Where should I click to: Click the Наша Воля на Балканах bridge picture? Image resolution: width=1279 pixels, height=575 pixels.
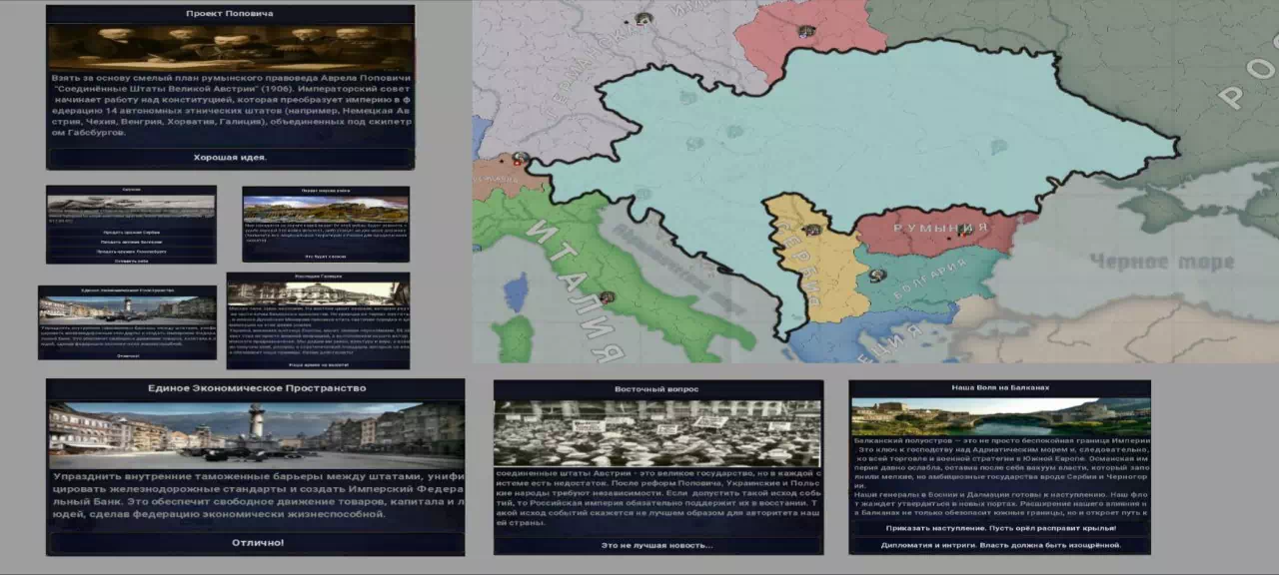pyautogui.click(x=999, y=415)
